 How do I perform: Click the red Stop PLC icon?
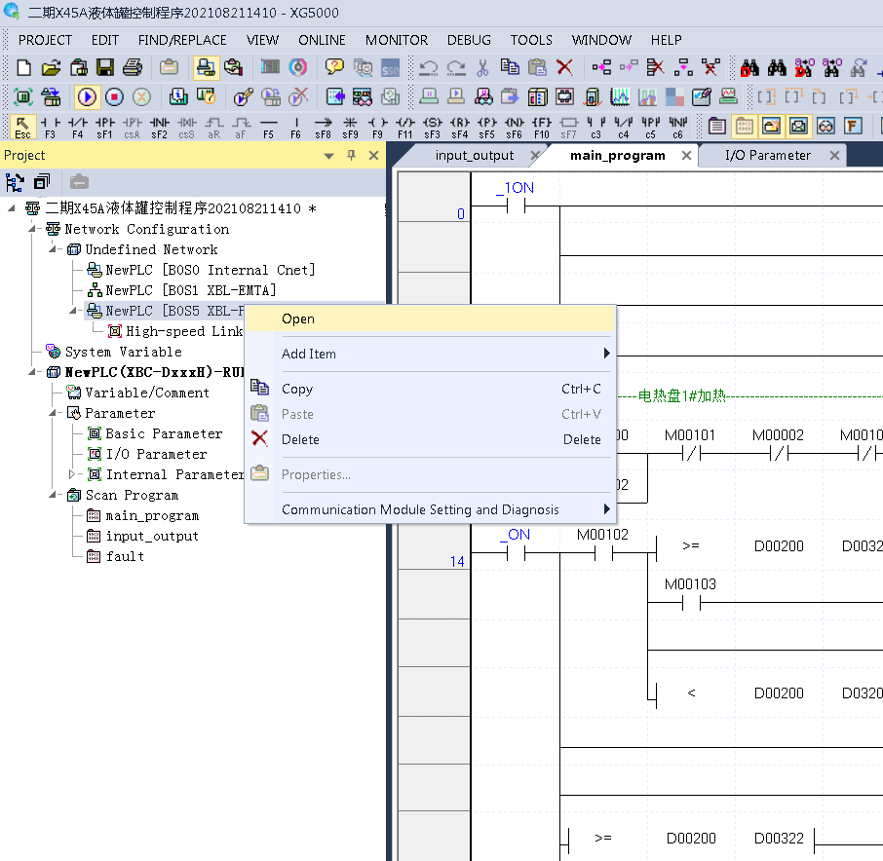point(114,96)
